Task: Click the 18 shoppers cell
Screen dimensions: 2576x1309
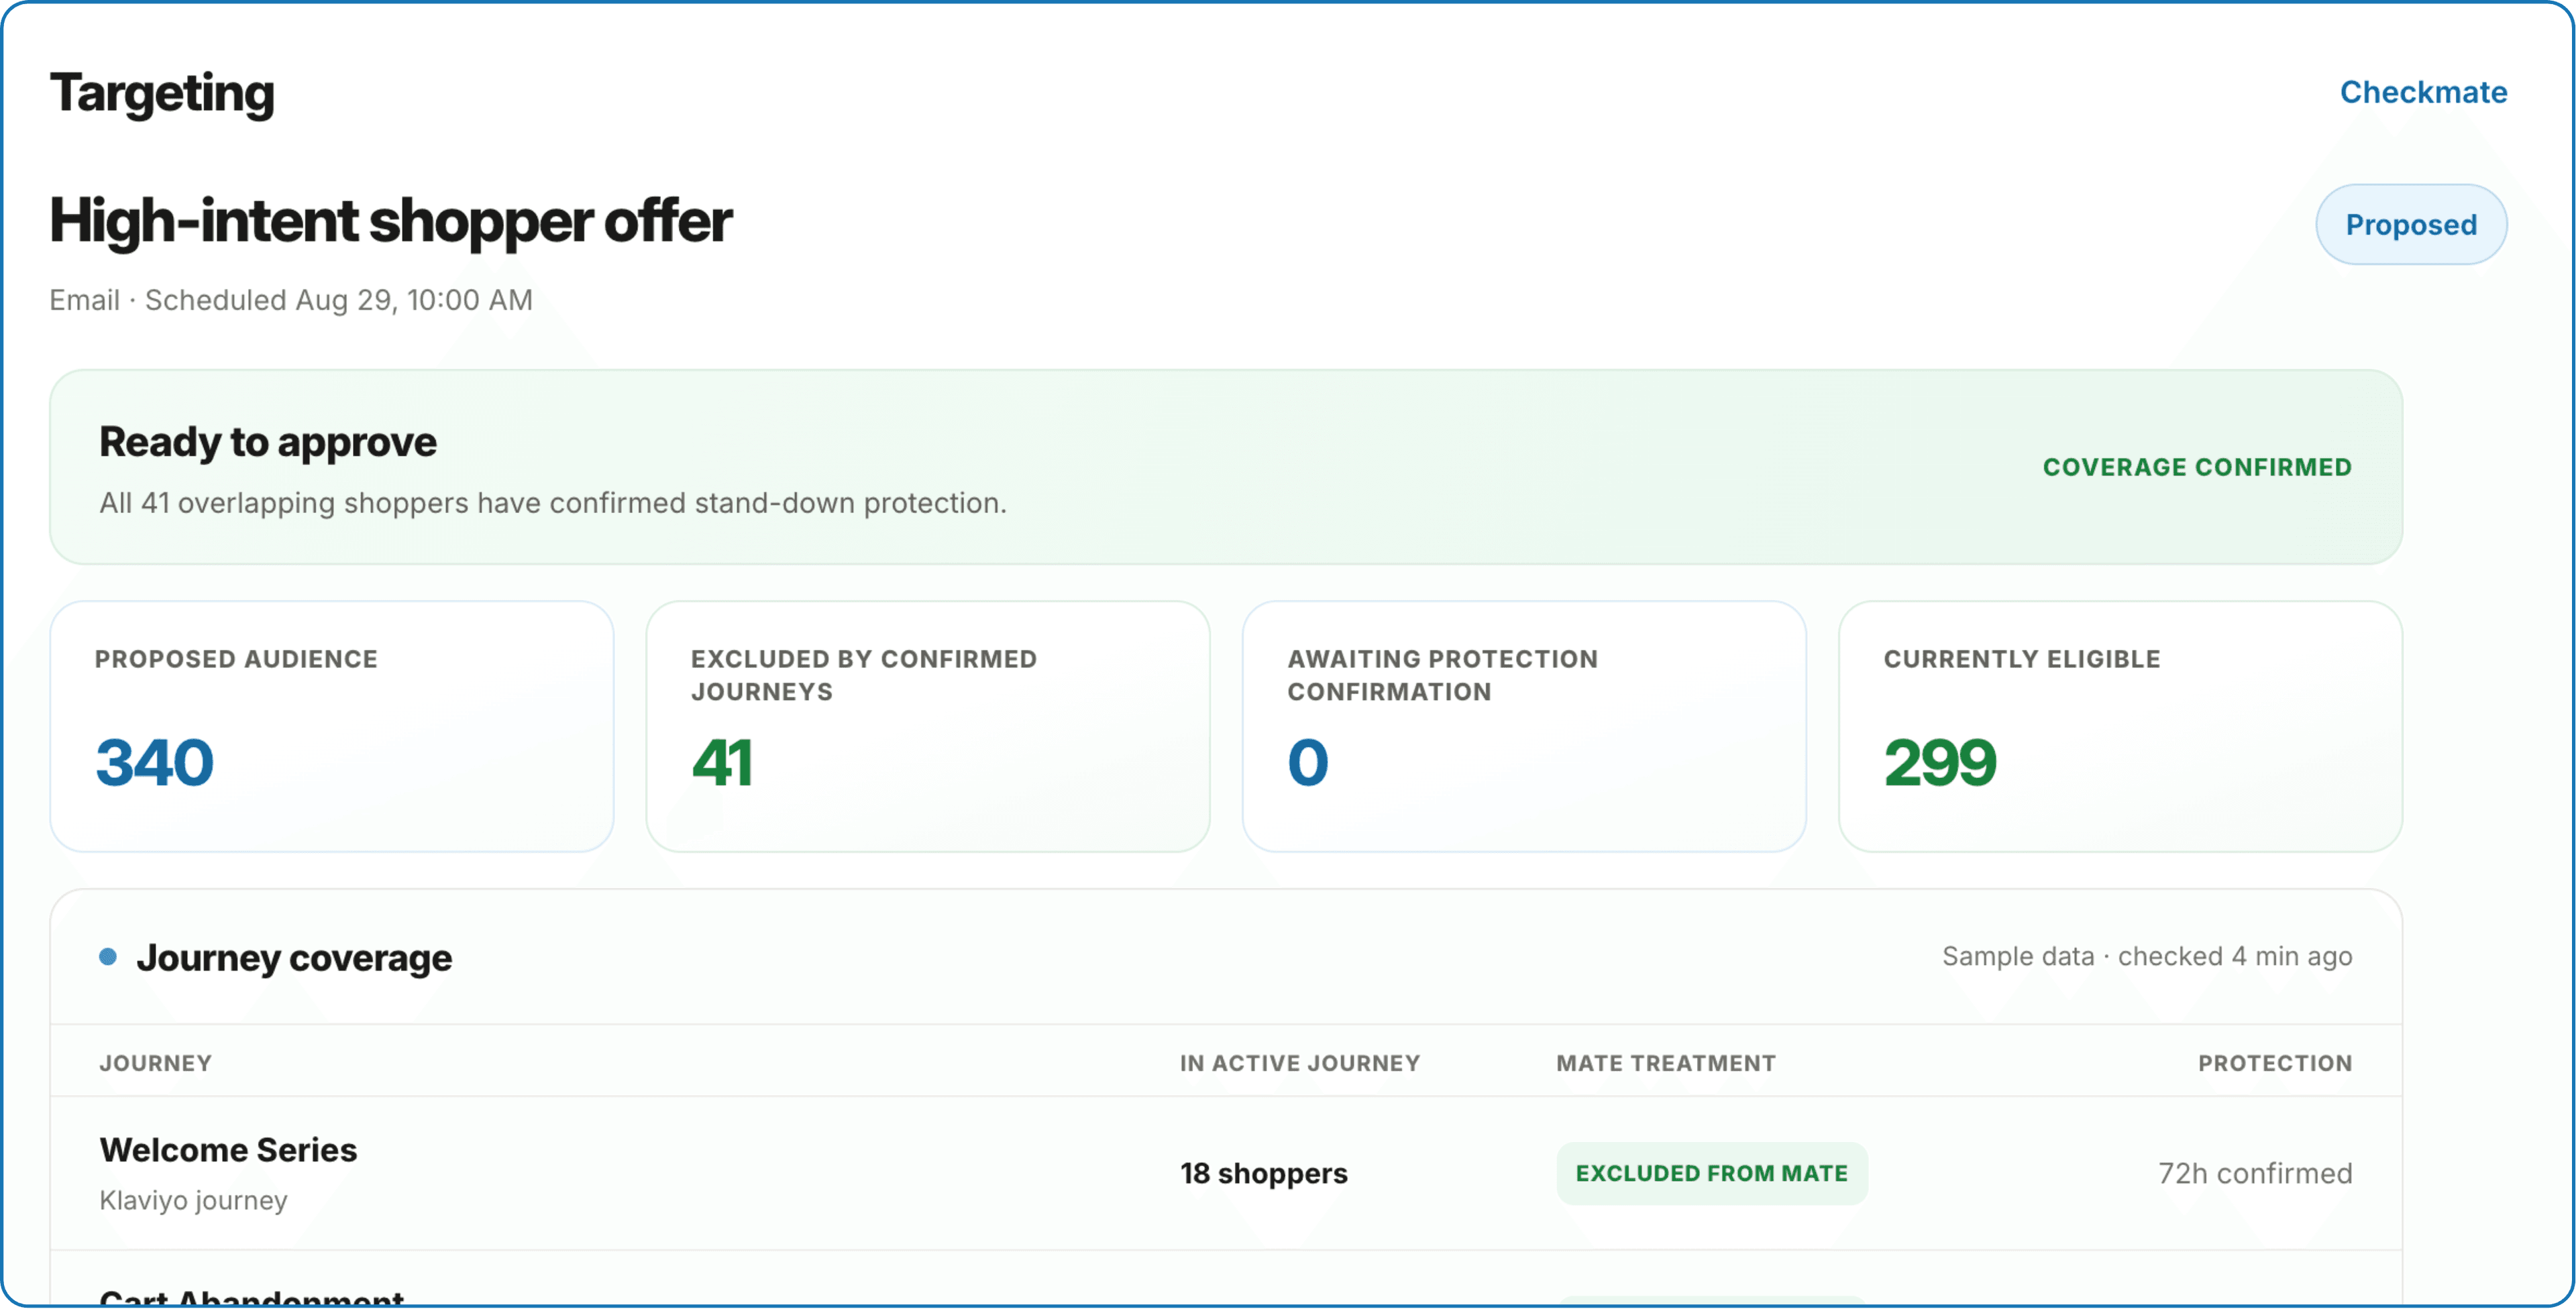Action: coord(1264,1173)
